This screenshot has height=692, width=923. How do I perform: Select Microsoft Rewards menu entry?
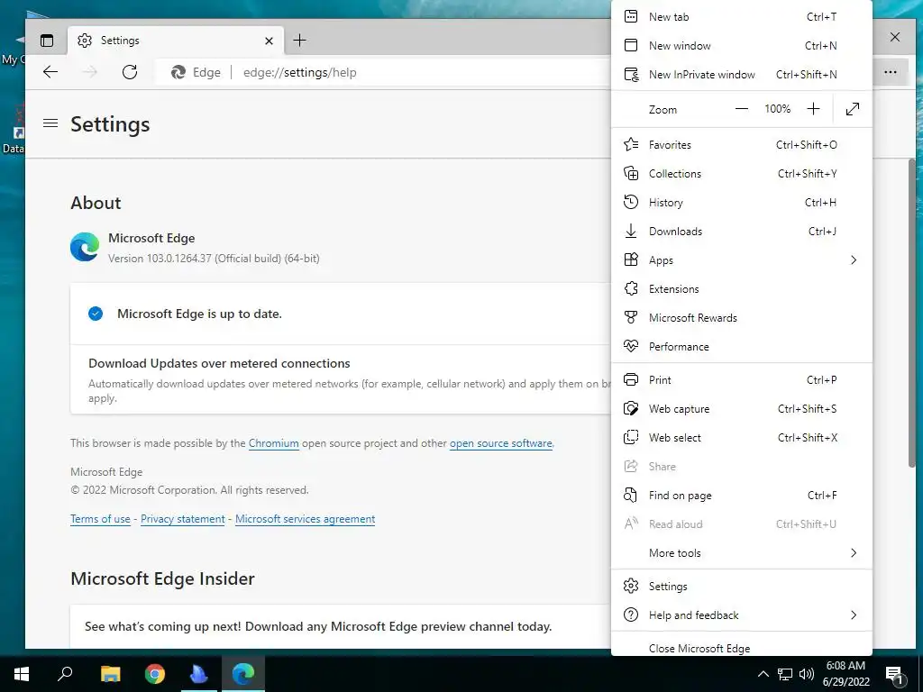[x=742, y=318]
